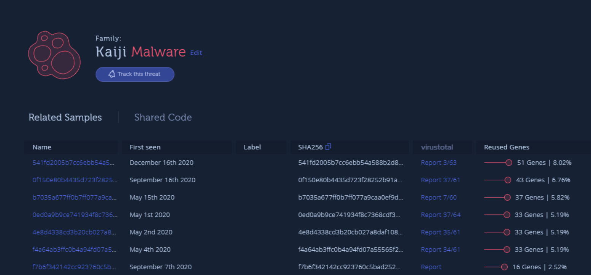
Task: Open VirusTotal Report 37/61
Action: [440, 180]
